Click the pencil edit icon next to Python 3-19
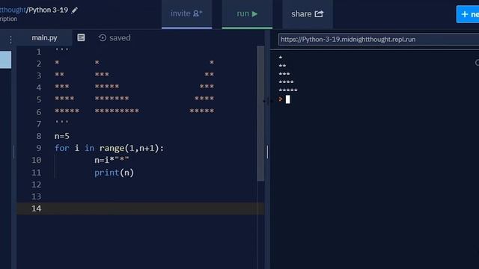 (x=75, y=10)
